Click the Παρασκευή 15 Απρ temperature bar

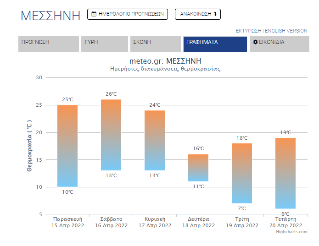(x=67, y=146)
